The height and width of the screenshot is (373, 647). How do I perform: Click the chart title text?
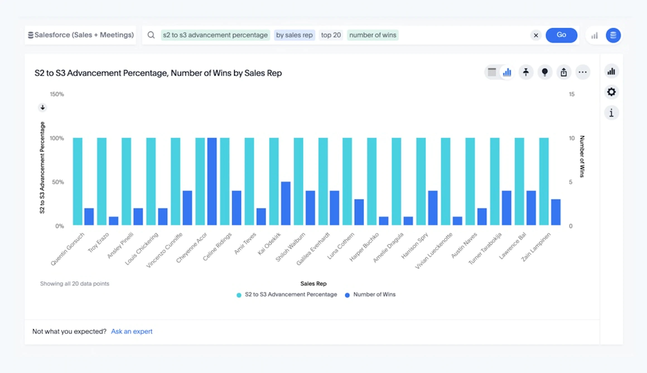pyautogui.click(x=158, y=73)
